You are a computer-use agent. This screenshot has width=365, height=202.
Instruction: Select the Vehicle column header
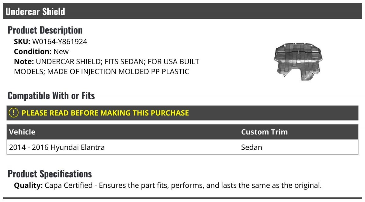(22, 132)
